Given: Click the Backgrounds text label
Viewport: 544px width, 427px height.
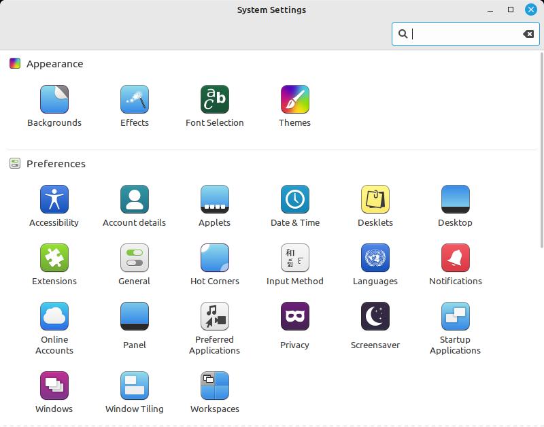Looking at the screenshot, I should pyautogui.click(x=54, y=123).
